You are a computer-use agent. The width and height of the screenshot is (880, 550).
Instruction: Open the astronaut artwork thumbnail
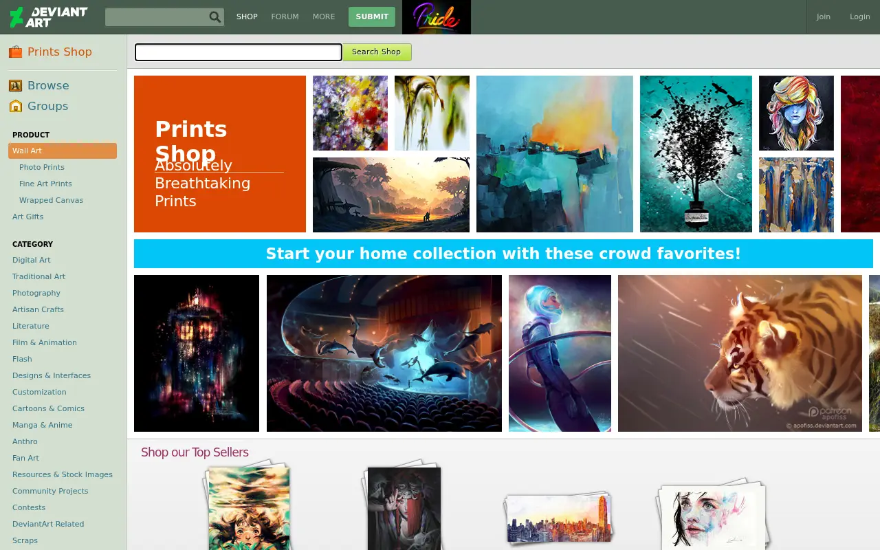(x=560, y=353)
